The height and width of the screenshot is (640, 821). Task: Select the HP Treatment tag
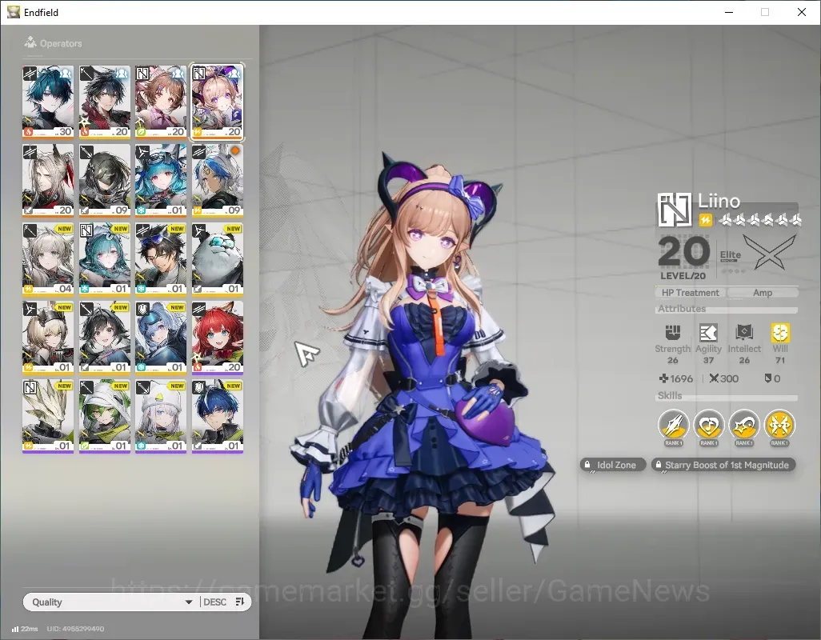(x=690, y=293)
